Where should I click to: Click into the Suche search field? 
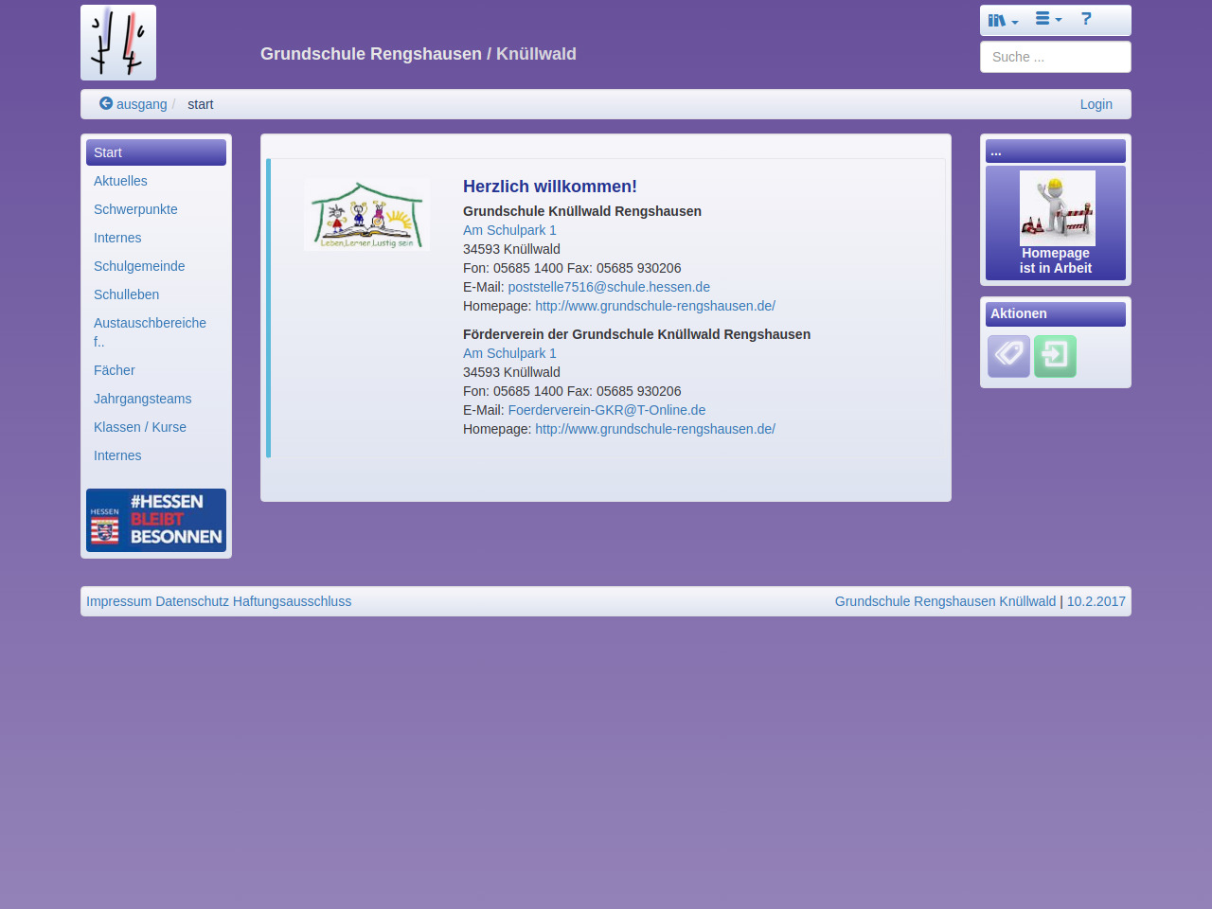(x=1055, y=57)
